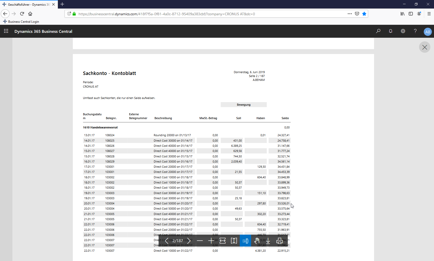Go to previous page in report preview
The height and width of the screenshot is (261, 434).
coord(167,241)
